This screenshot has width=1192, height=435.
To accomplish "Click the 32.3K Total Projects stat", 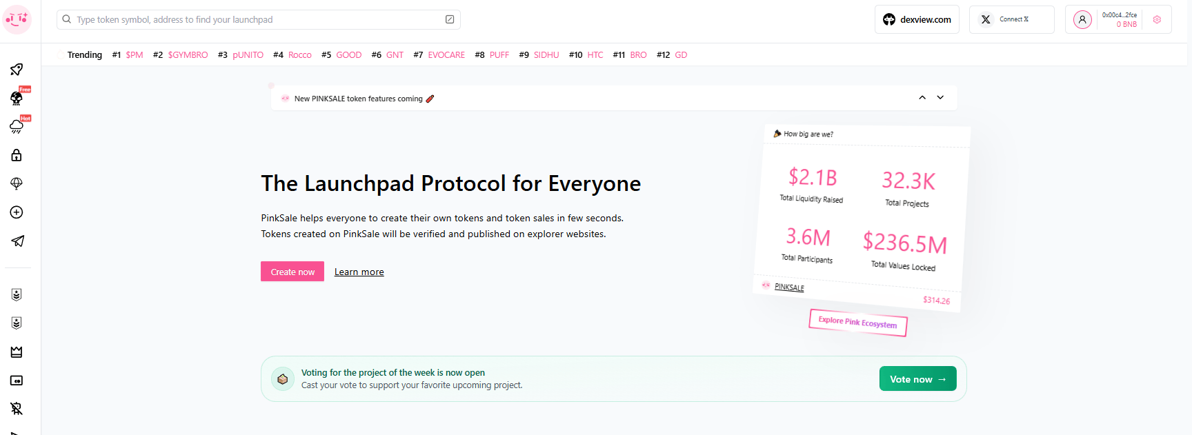I will (x=908, y=188).
